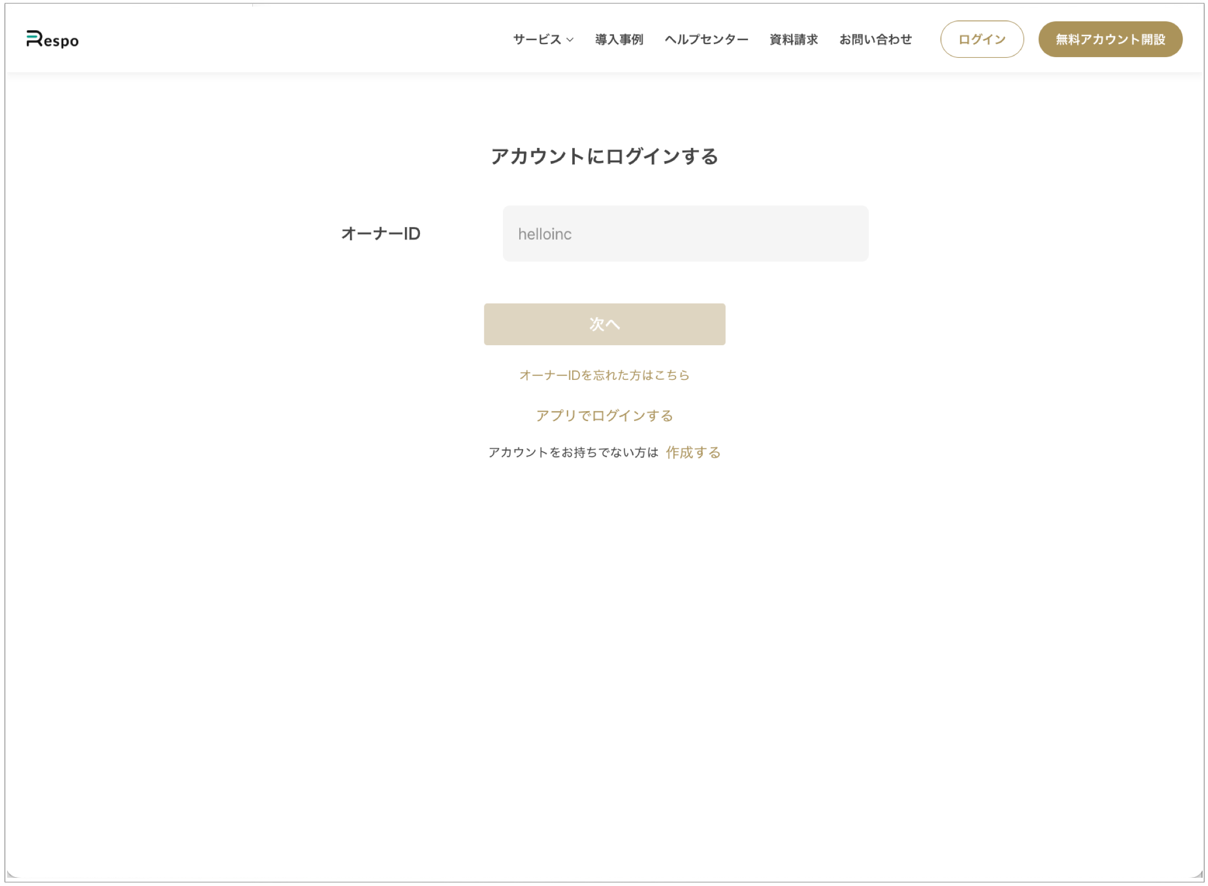
Task: Open the 導入事例 page
Action: 619,40
